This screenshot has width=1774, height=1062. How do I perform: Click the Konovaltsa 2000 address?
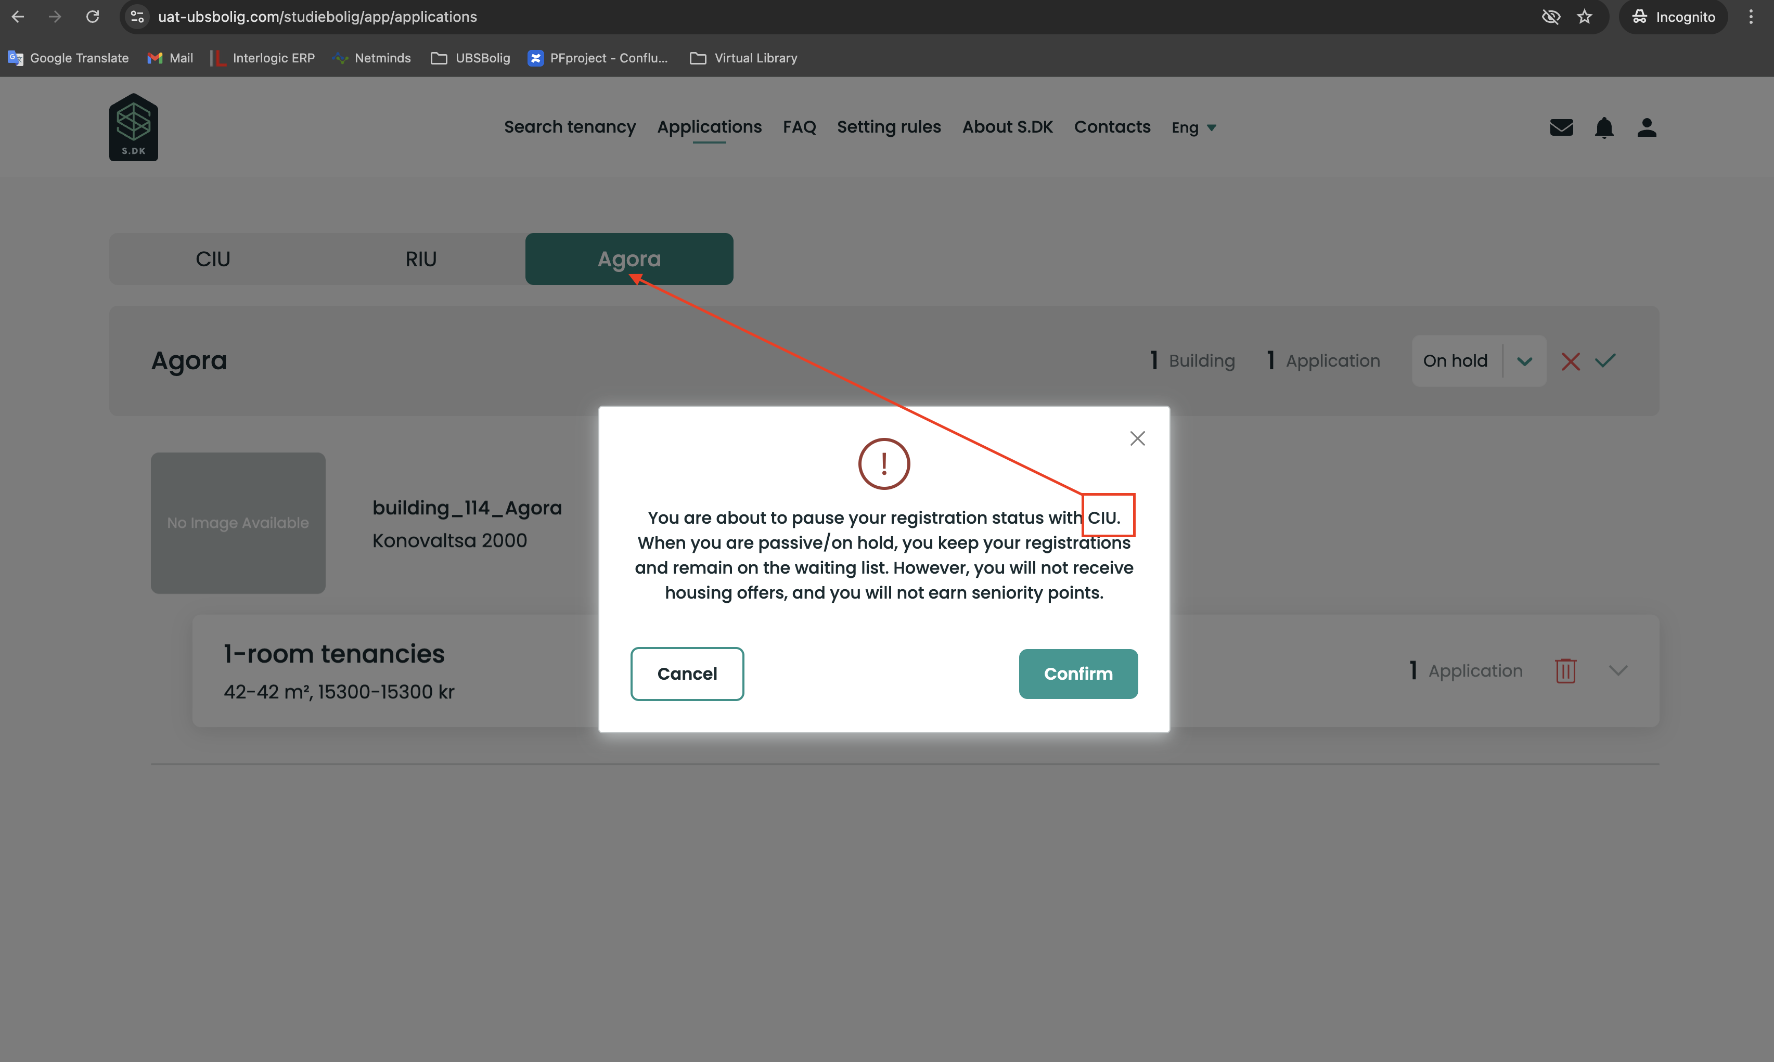pyautogui.click(x=449, y=540)
